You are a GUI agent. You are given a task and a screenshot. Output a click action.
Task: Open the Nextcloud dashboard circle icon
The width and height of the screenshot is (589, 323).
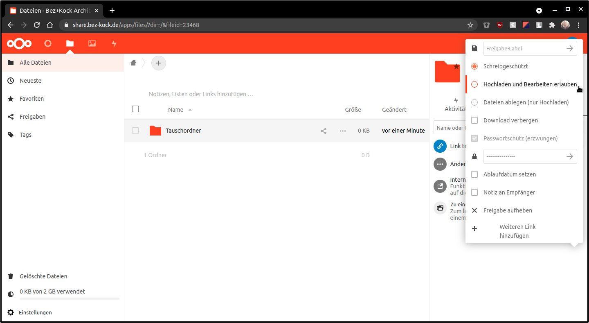48,43
